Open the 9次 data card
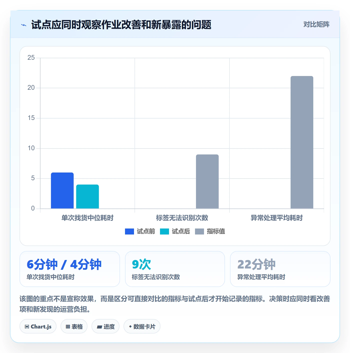The image size is (350, 353). pos(175,269)
